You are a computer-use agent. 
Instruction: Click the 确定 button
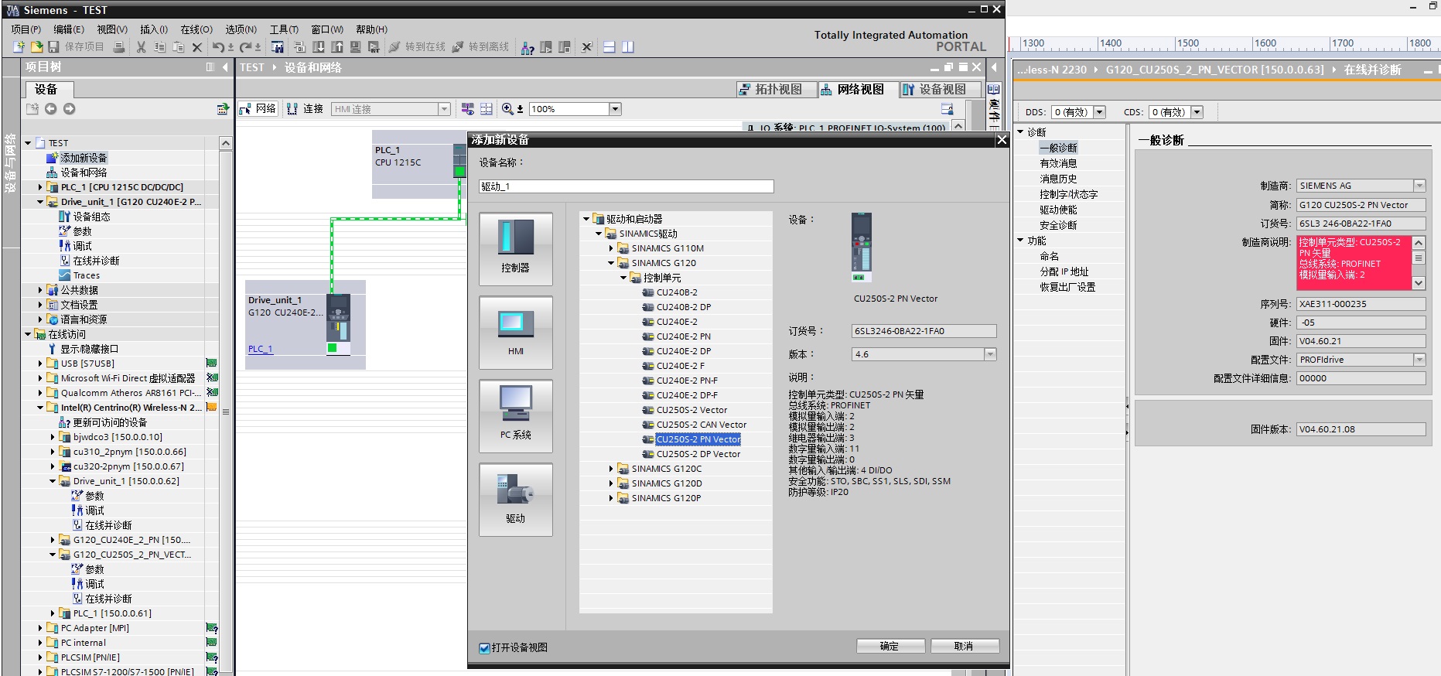[890, 647]
